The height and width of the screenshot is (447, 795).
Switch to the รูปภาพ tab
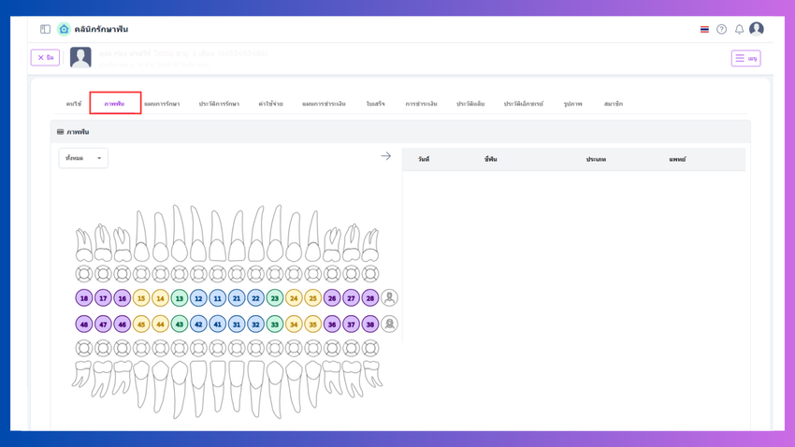click(573, 104)
